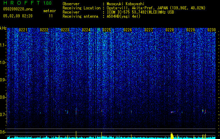Select the A504HB(yagi 4el) antenna text
Image resolution: width=220 pixels, height=139 pixels.
123,16
